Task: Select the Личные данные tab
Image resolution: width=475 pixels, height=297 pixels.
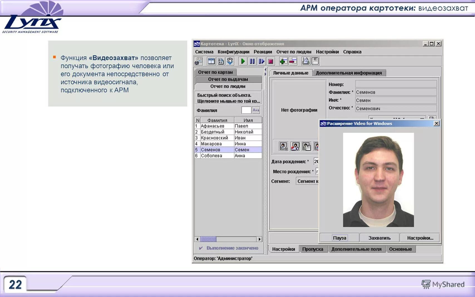Action: tap(291, 73)
